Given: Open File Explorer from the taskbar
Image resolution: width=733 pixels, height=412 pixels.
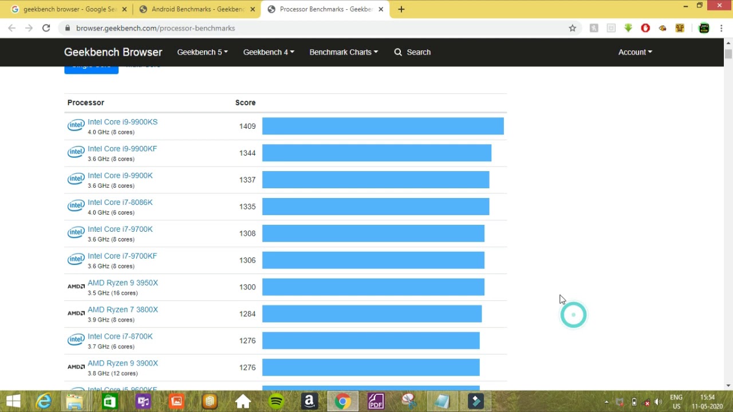Looking at the screenshot, I should pos(75,401).
